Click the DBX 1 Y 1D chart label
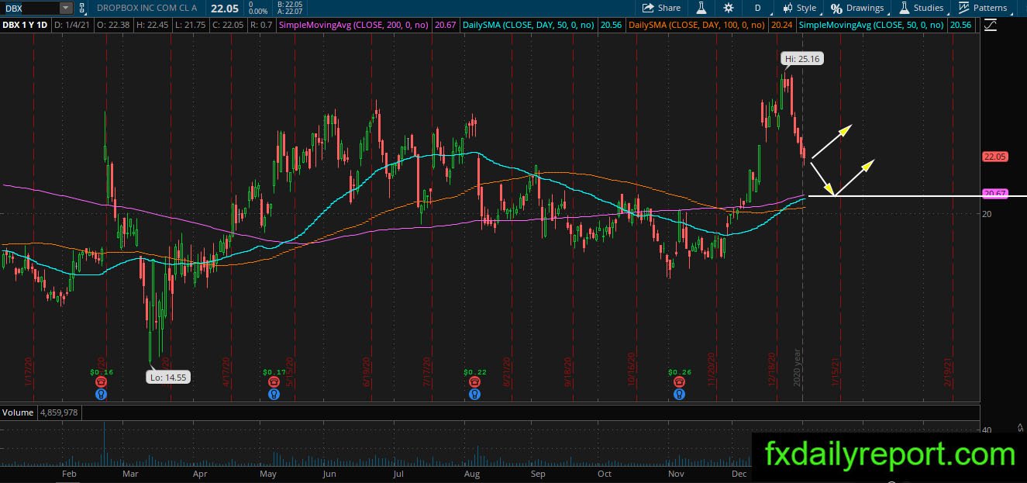The height and width of the screenshot is (483, 1027). tap(26, 26)
